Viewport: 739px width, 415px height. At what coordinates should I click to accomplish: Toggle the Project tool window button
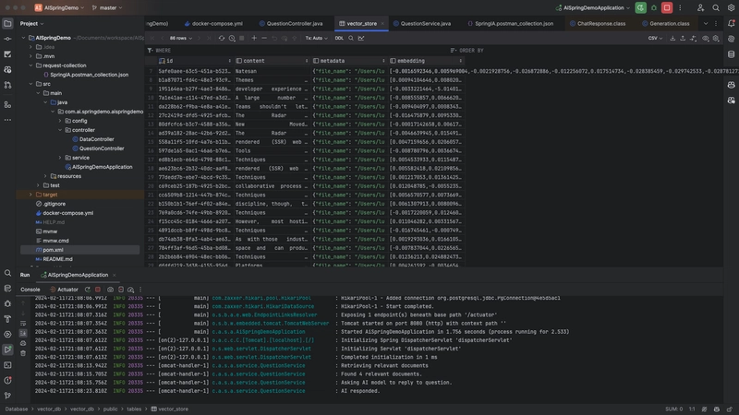tap(7, 23)
